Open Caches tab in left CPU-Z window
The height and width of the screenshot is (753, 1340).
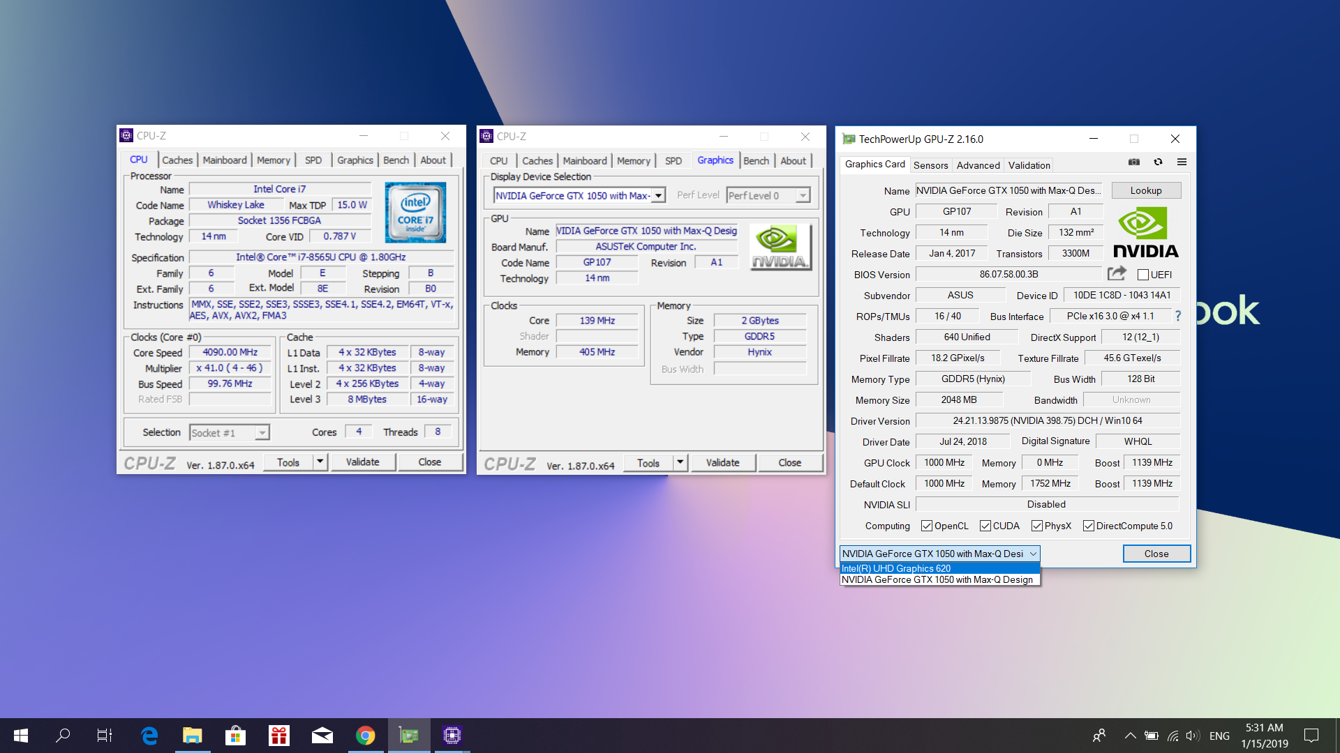point(177,160)
